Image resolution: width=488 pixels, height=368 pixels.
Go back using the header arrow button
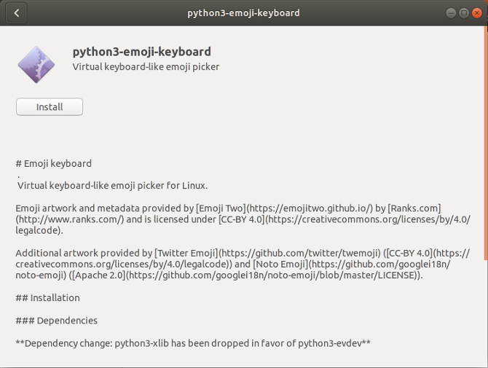(16, 13)
